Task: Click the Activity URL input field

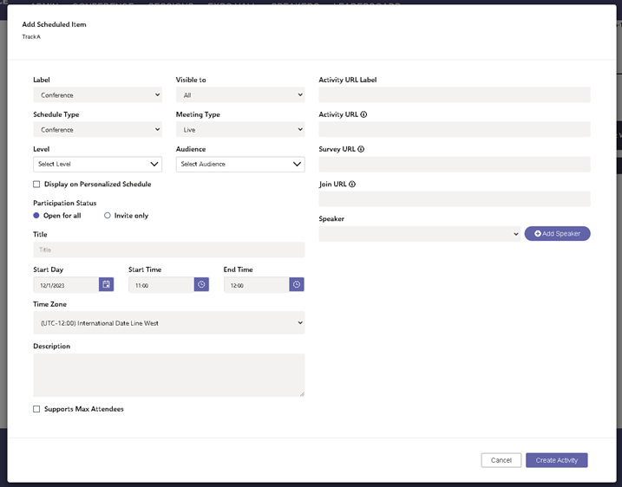Action: pos(455,129)
